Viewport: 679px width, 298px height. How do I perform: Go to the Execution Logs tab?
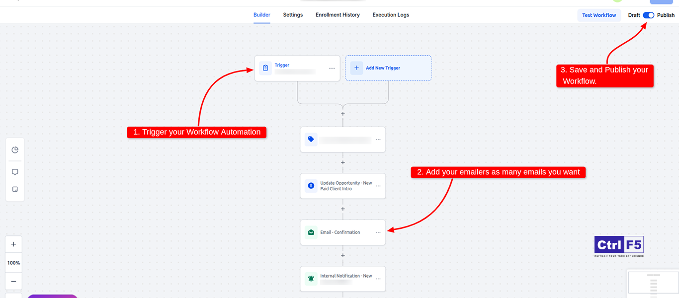391,15
